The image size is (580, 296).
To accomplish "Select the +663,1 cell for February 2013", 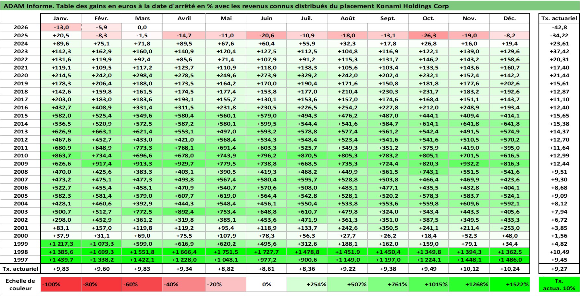I will point(102,131).
